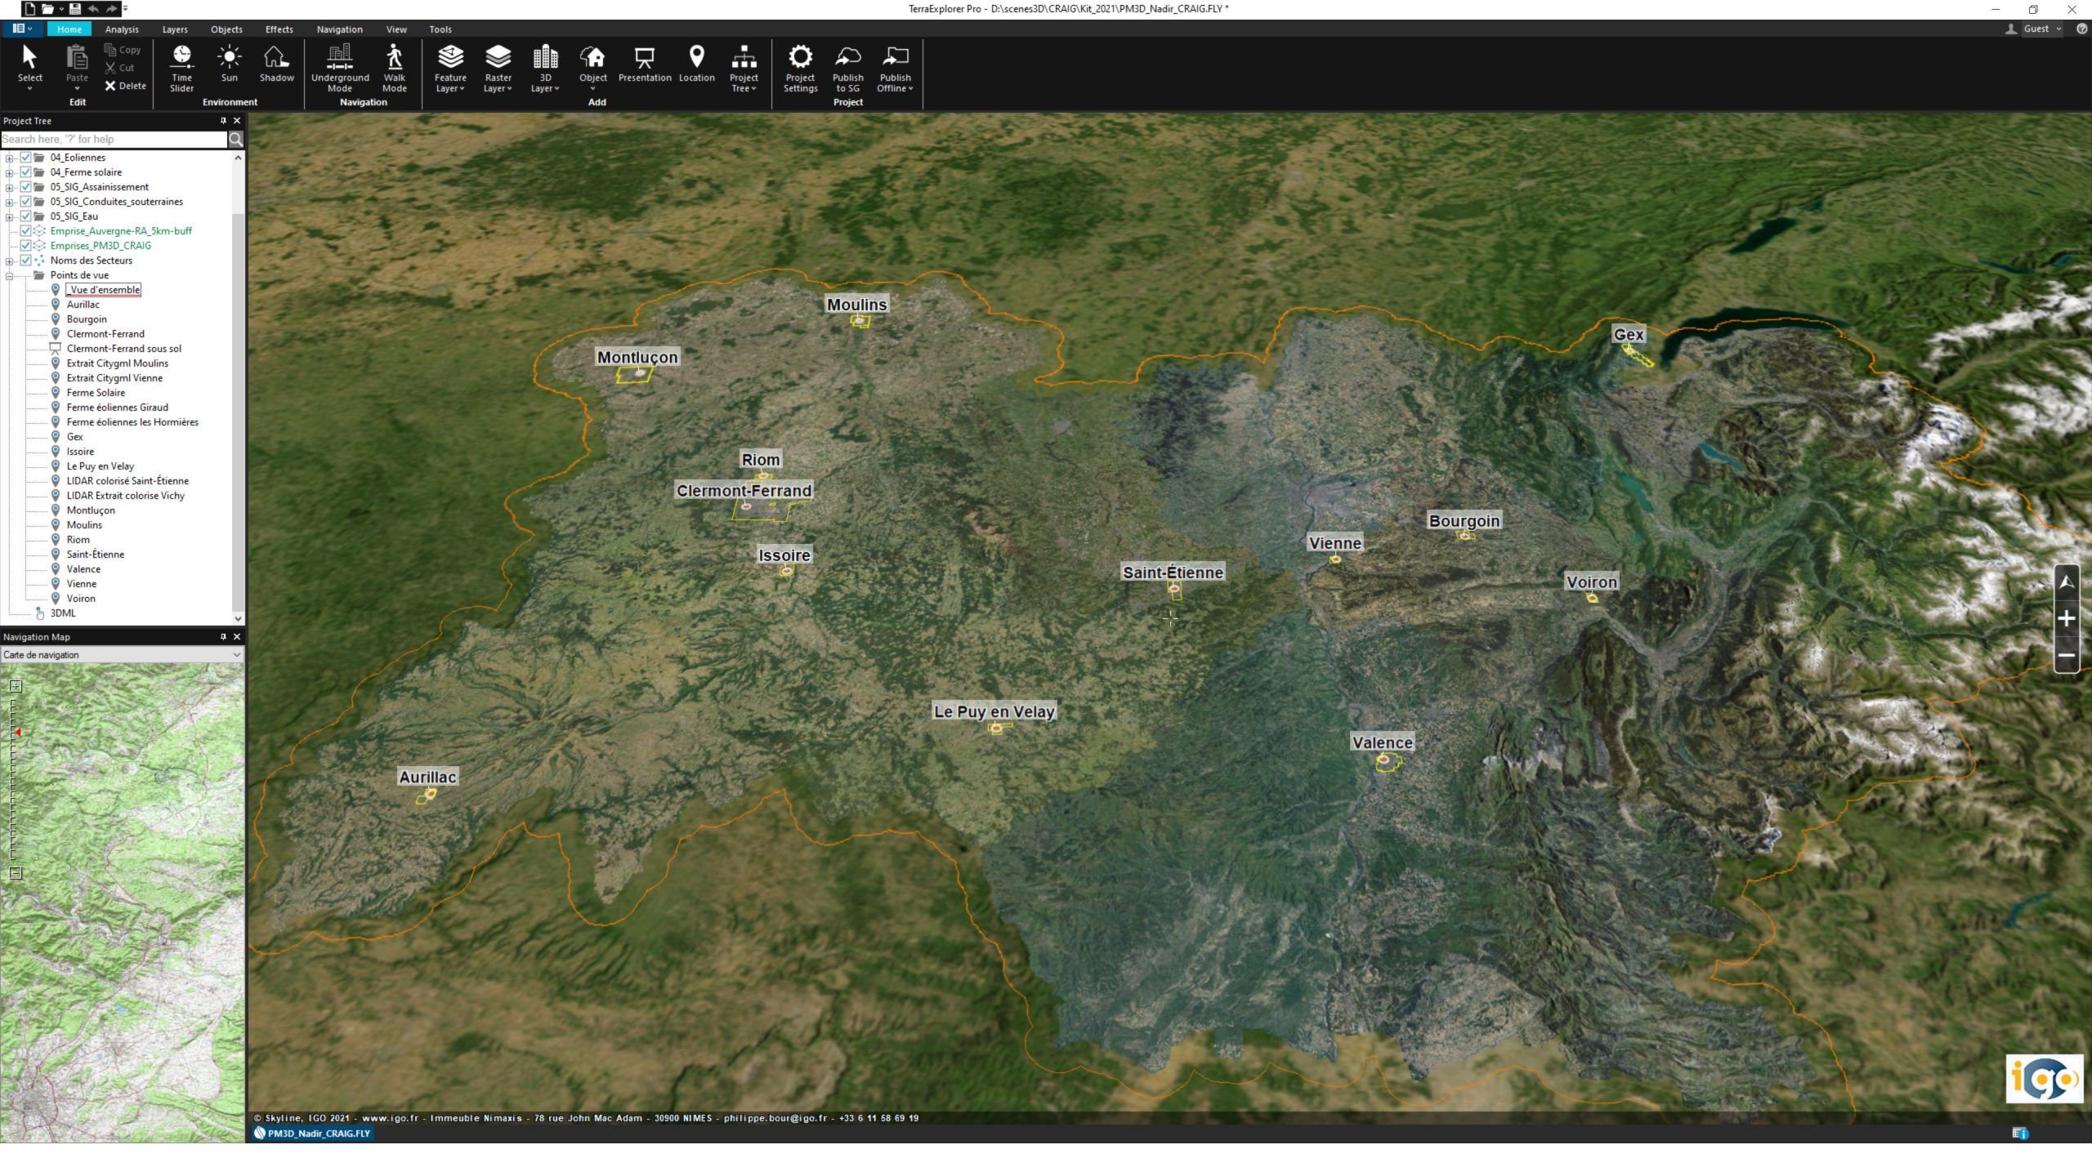
Task: Switch to the Navigation ribbon tab
Action: [339, 29]
